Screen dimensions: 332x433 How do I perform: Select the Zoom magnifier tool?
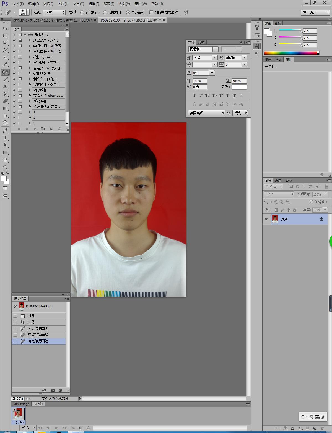coord(5,167)
